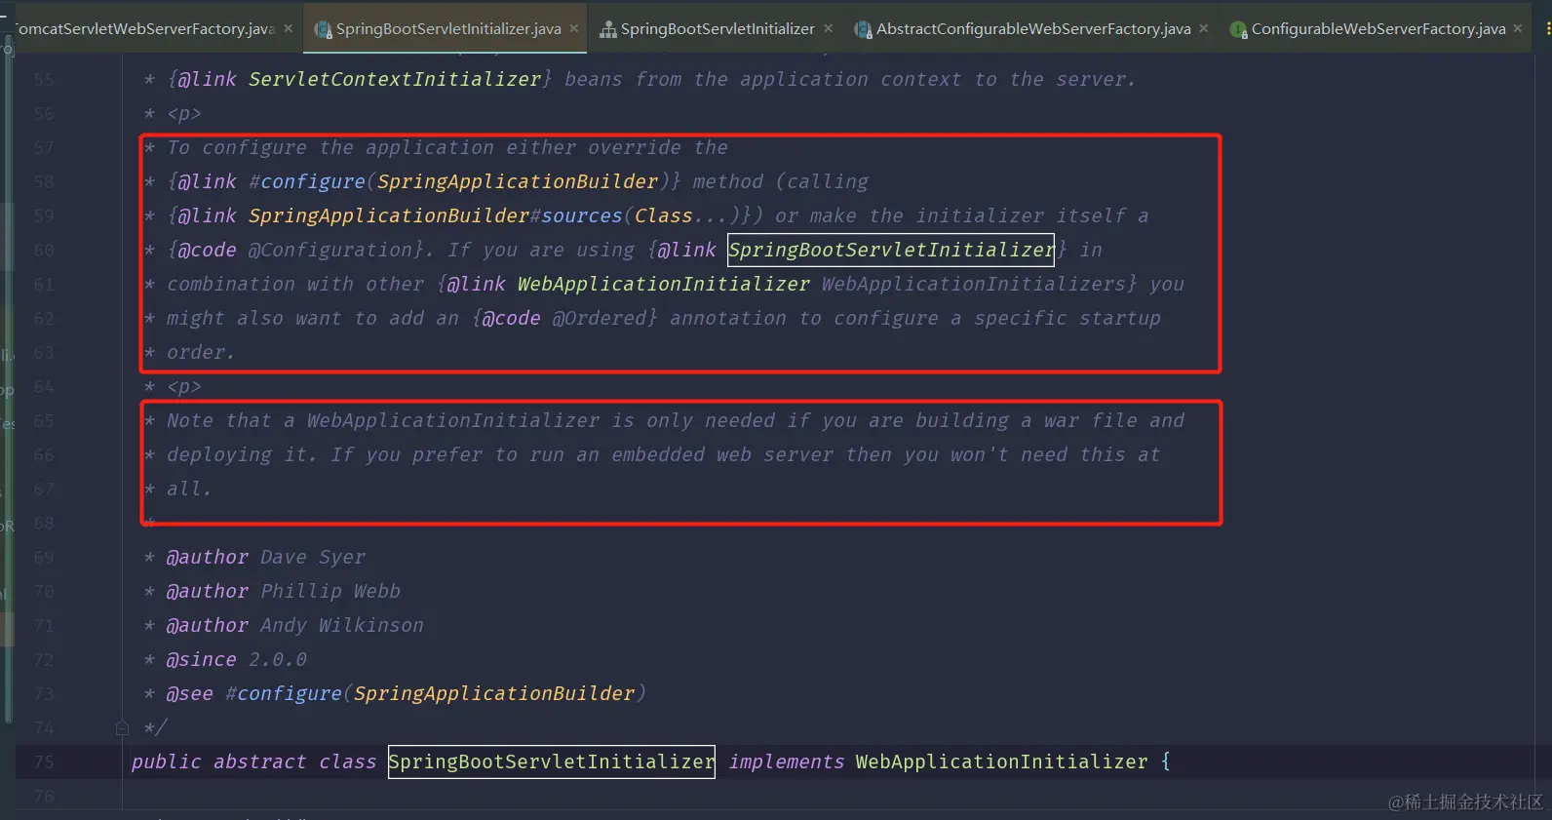Close the ConfigurableWebServerFactory.java tab
Image resolution: width=1552 pixels, height=820 pixels.
click(x=1518, y=28)
